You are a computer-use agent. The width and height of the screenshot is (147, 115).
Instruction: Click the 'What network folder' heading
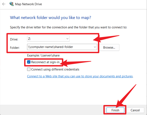coord(51,18)
